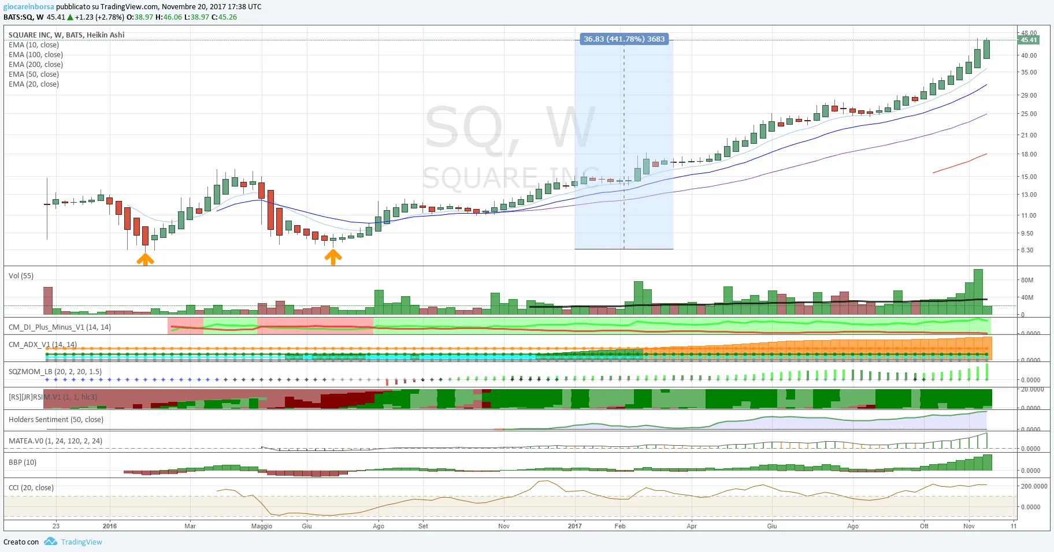The width and height of the screenshot is (1054, 552).
Task: Click the 15.00 price axis label
Action: (x=1029, y=177)
